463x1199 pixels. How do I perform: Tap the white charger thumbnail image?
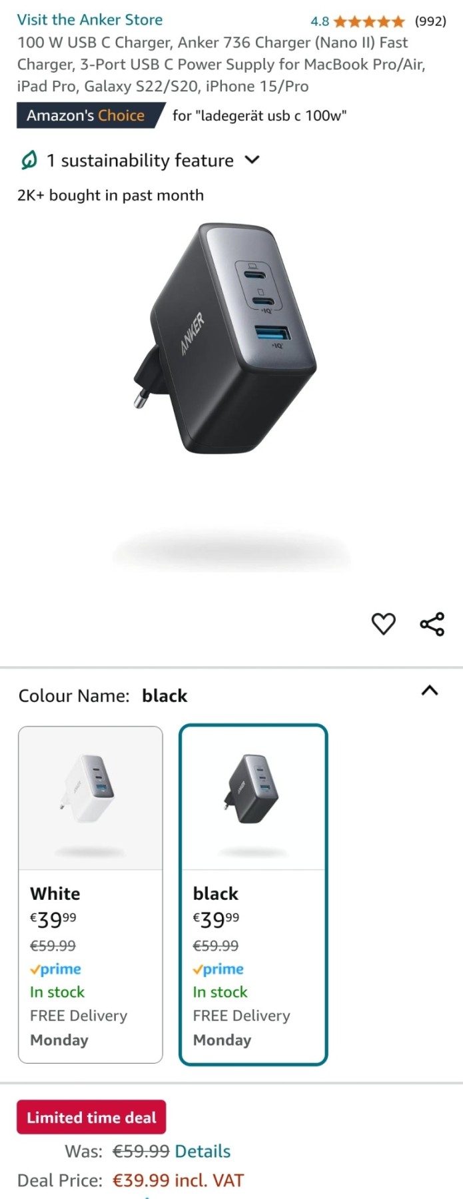91,798
